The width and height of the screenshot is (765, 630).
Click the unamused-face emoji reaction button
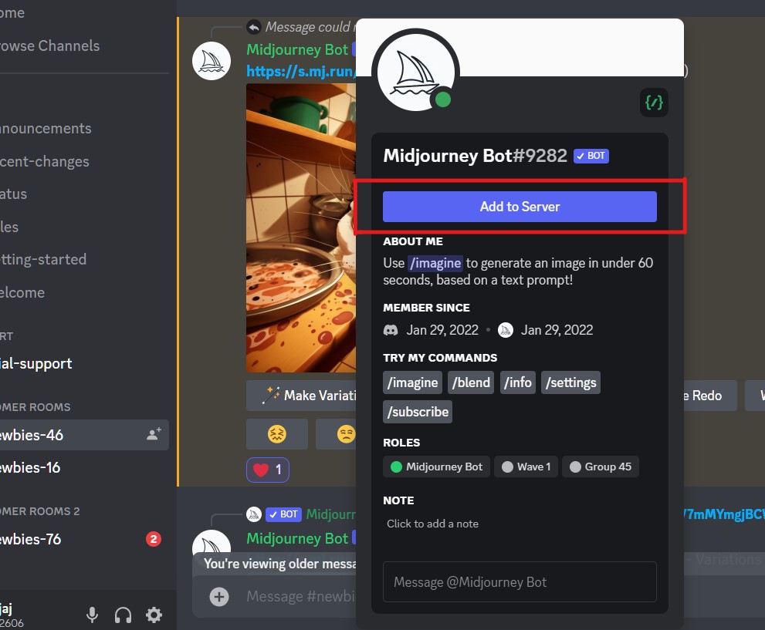click(337, 434)
